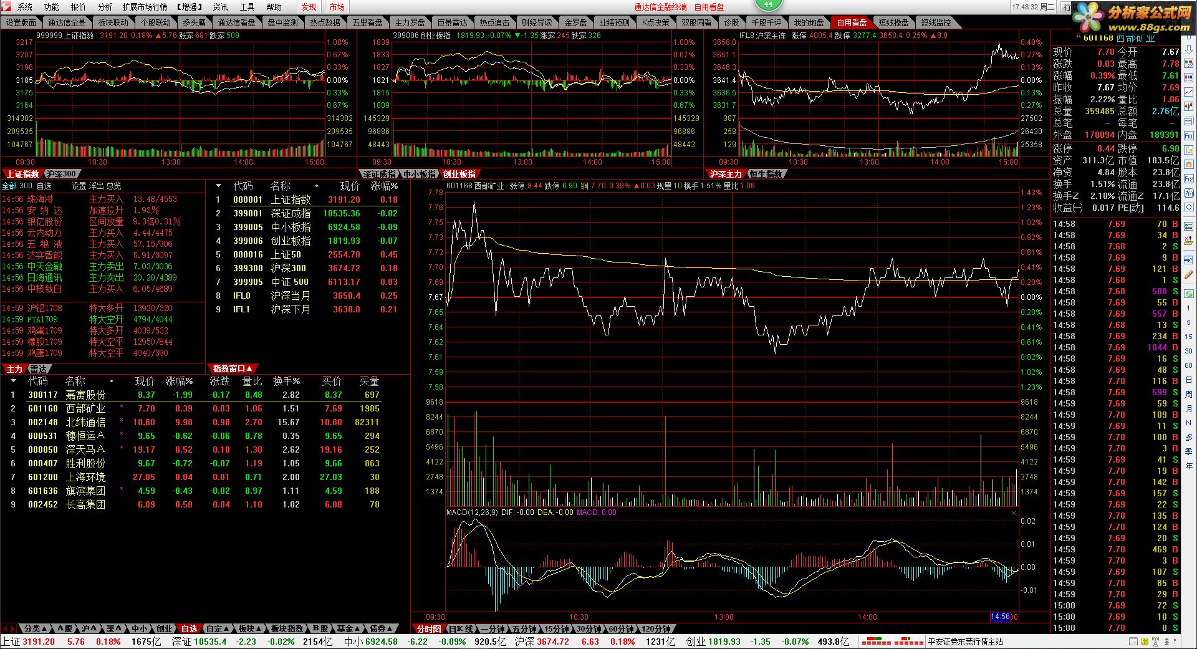The height and width of the screenshot is (649, 1197).
Task: Switch to the 主力罗盘 top tab
Action: click(410, 22)
